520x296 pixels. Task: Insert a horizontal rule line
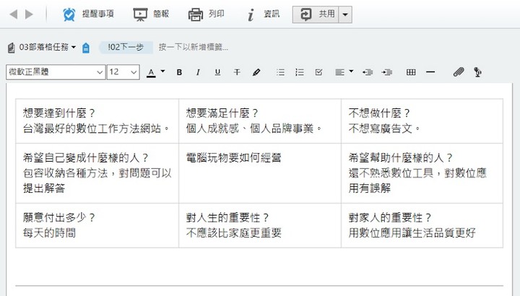pos(430,72)
